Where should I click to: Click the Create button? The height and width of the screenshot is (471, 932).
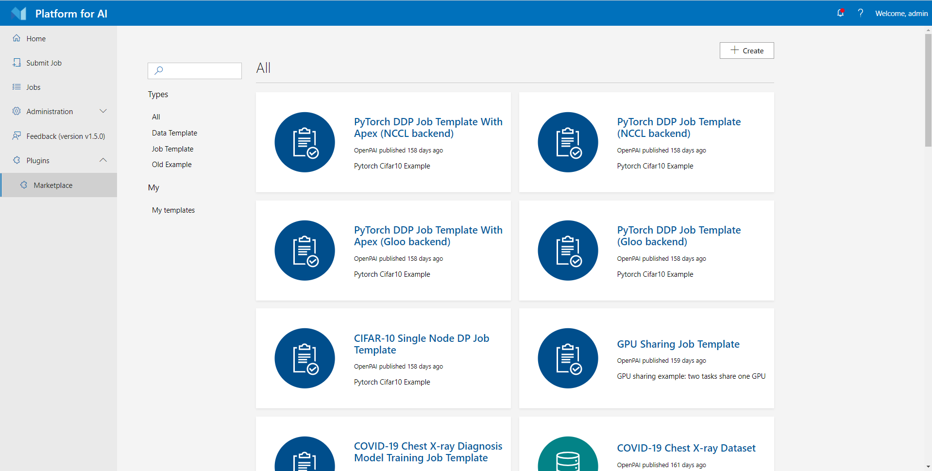coord(746,50)
